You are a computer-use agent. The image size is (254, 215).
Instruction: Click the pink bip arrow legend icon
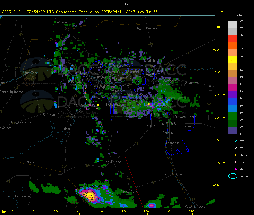point(233,162)
